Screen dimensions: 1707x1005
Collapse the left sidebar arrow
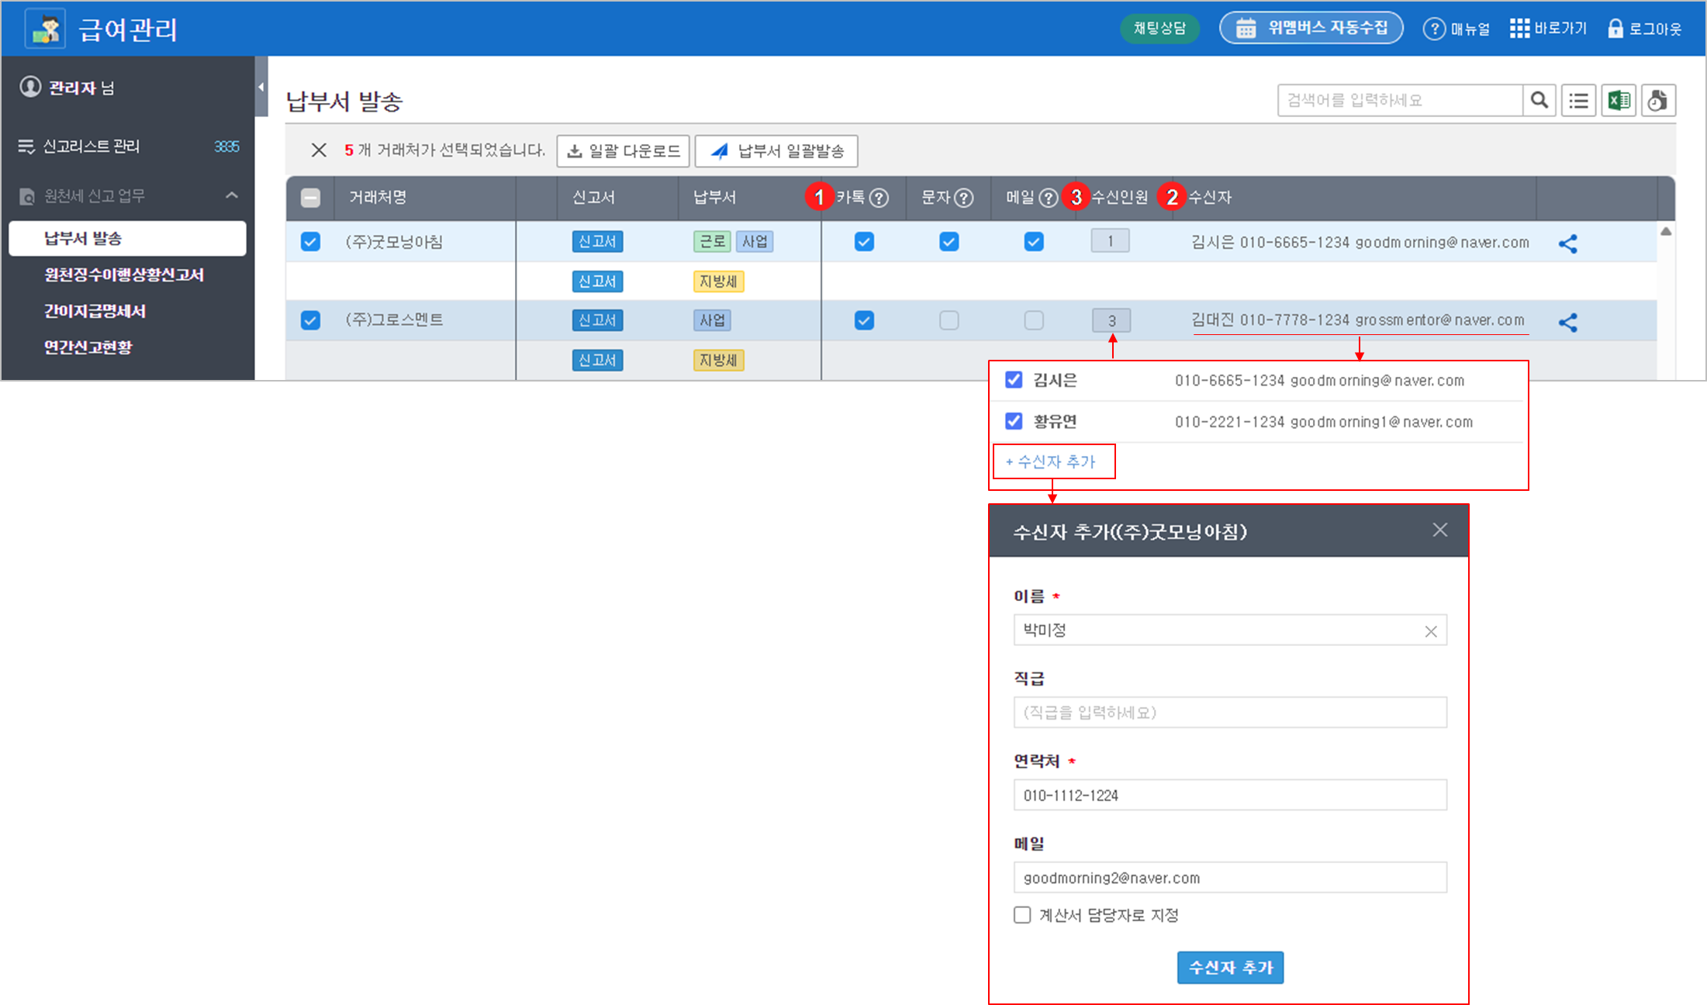[x=261, y=87]
